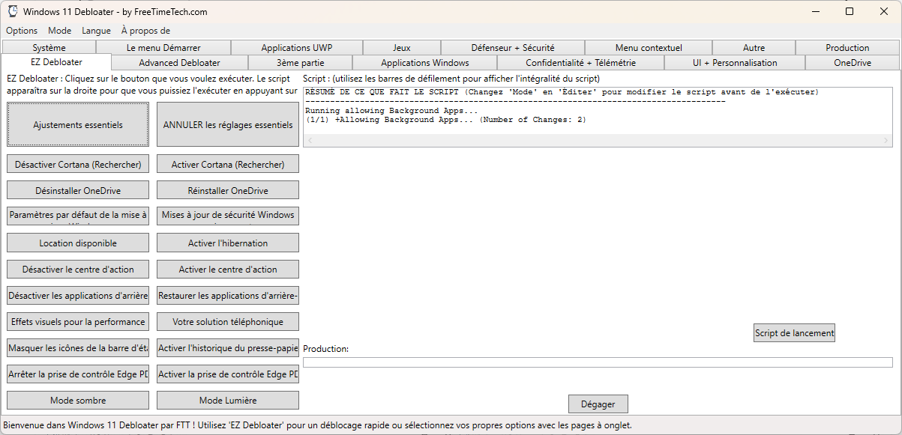Image resolution: width=902 pixels, height=435 pixels.
Task: Switch to the Advanced Debloater tab
Action: pos(180,63)
